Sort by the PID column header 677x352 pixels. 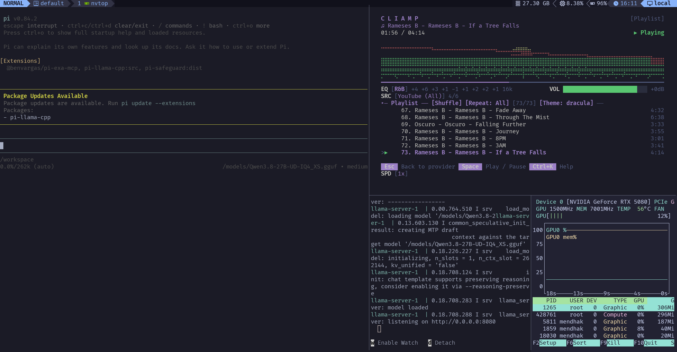[x=551, y=301]
